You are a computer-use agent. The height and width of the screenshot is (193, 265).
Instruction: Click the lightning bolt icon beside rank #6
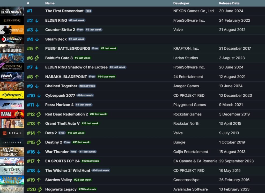[37, 58]
